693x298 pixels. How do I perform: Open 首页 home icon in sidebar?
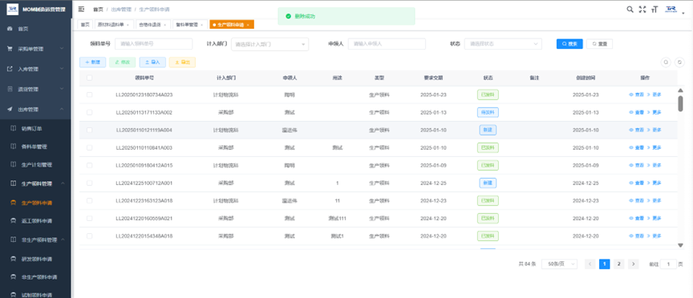(x=10, y=29)
